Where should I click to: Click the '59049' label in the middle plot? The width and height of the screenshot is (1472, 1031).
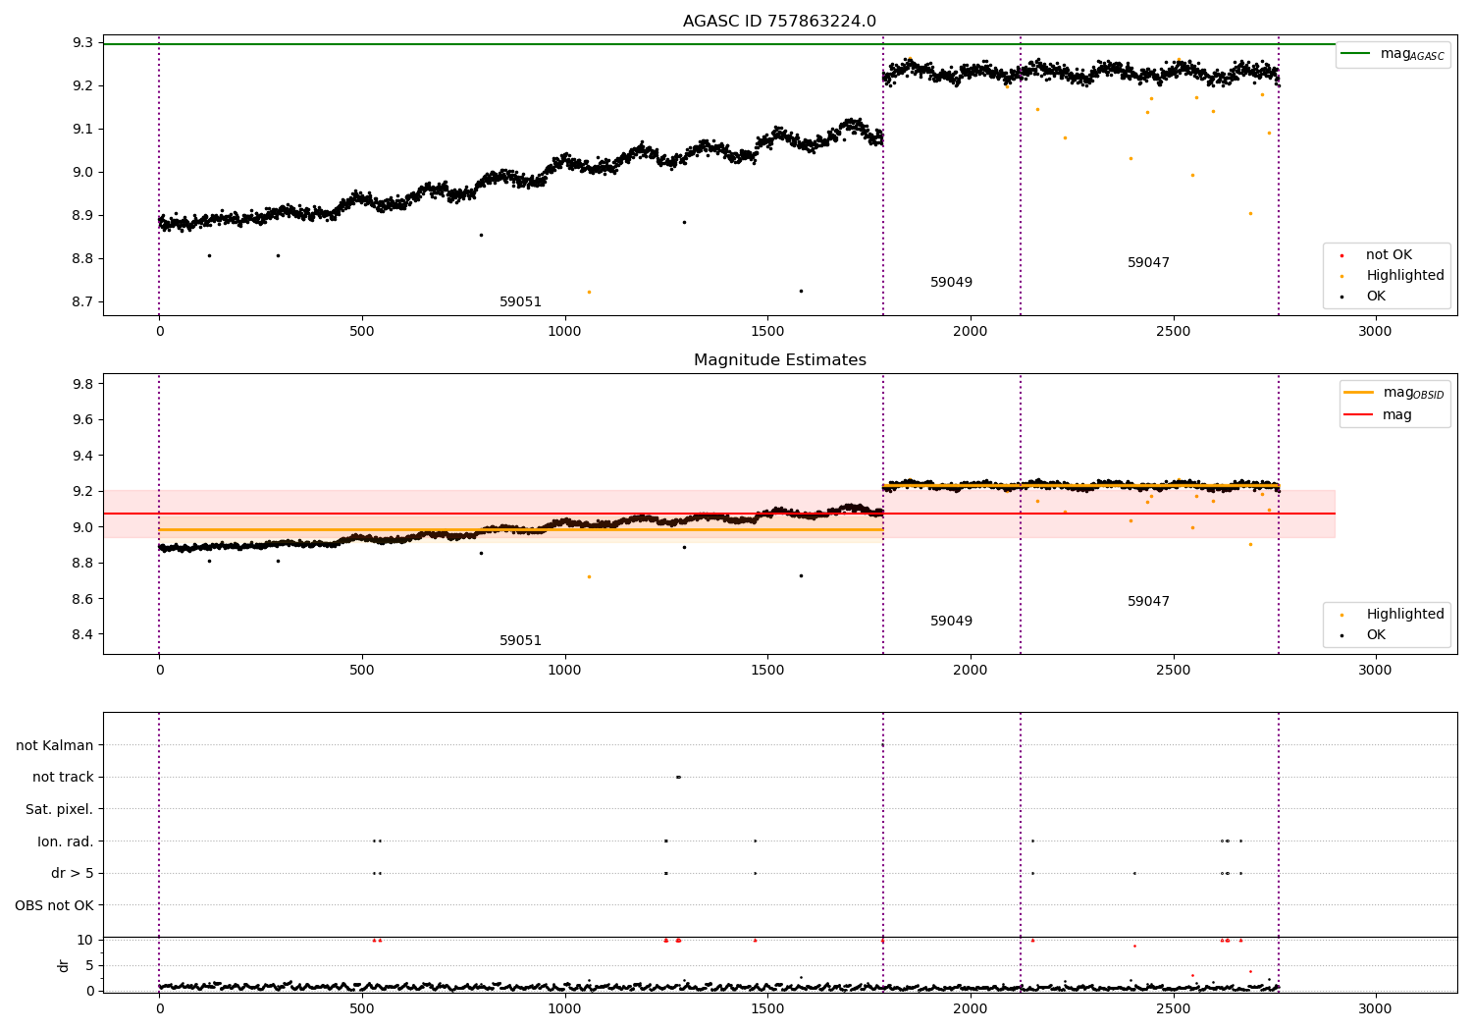951,622
